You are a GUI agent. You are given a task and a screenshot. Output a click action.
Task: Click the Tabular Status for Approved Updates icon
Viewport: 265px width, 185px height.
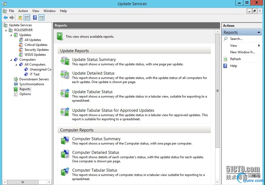coord(65,112)
